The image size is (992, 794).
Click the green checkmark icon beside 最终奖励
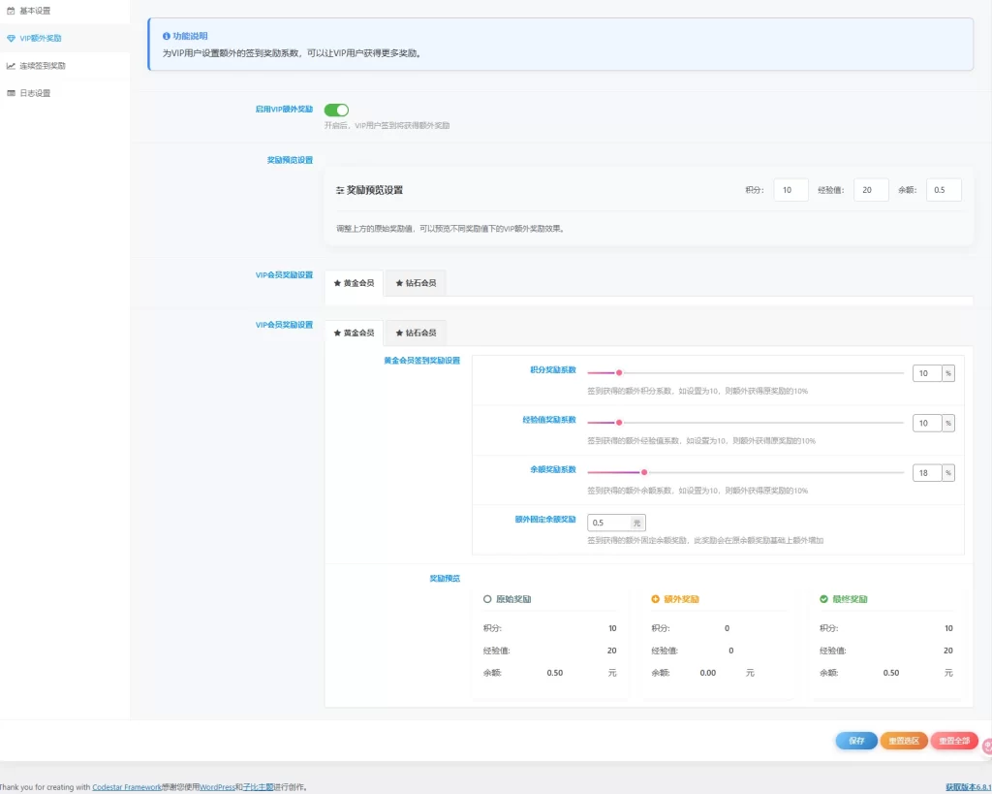click(823, 599)
